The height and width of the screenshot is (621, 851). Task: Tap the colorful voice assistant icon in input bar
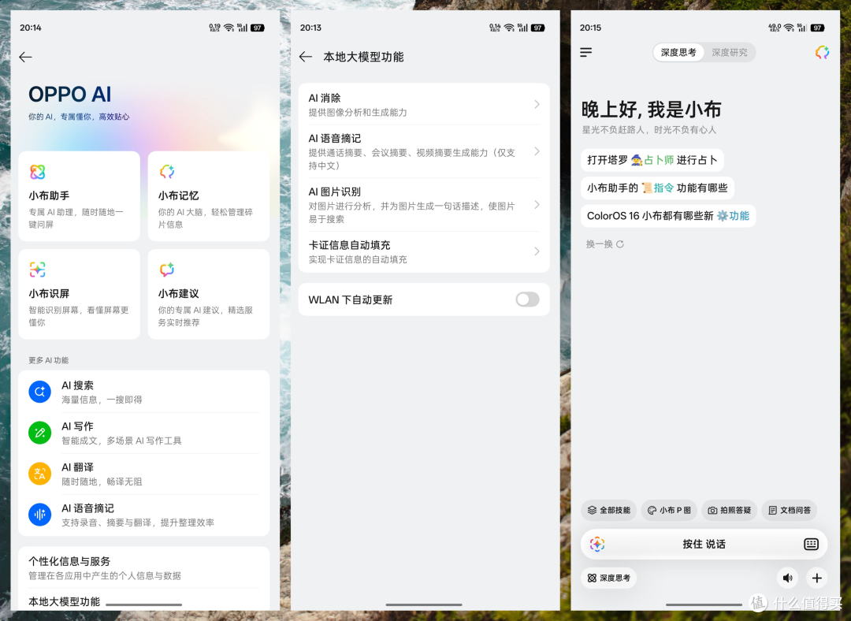597,544
